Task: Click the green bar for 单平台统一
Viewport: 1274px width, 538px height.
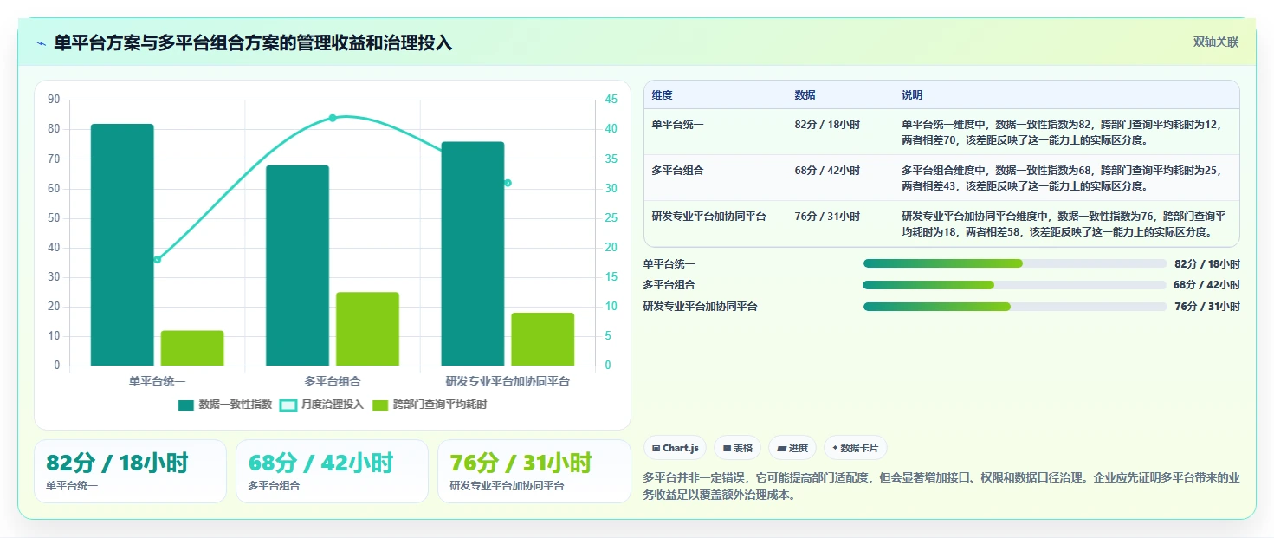Action: (x=192, y=348)
